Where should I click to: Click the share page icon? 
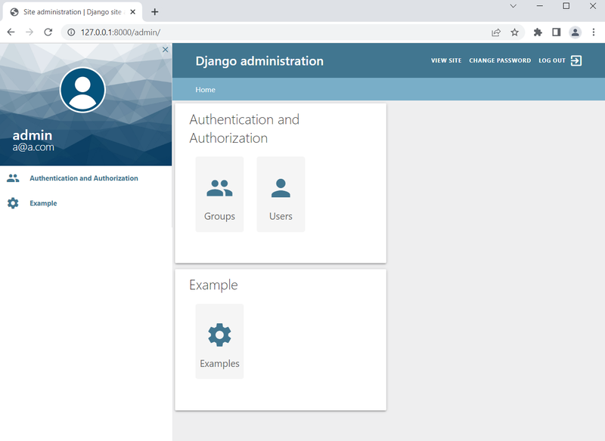(496, 32)
